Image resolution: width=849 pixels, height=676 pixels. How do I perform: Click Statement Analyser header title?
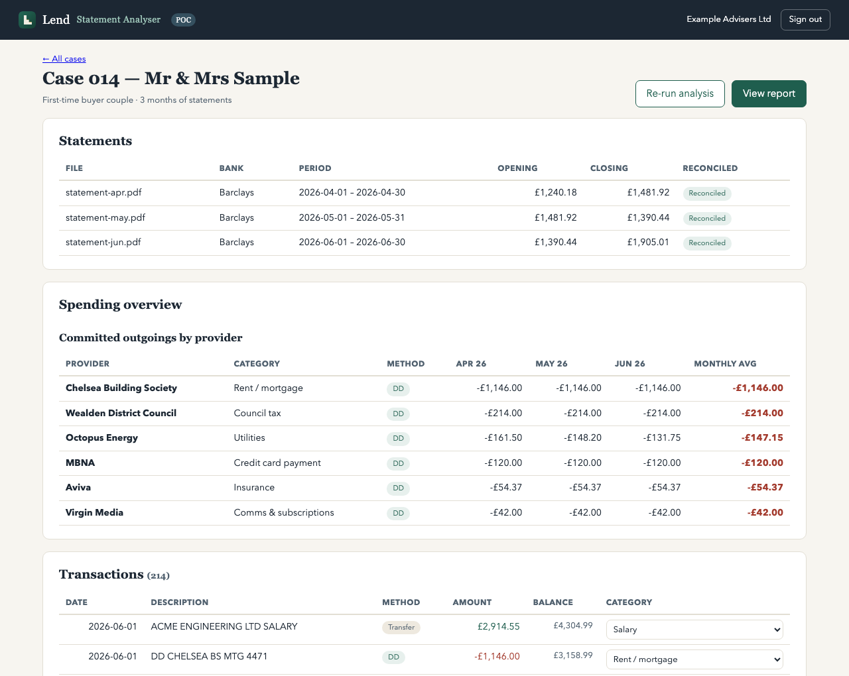pos(118,20)
